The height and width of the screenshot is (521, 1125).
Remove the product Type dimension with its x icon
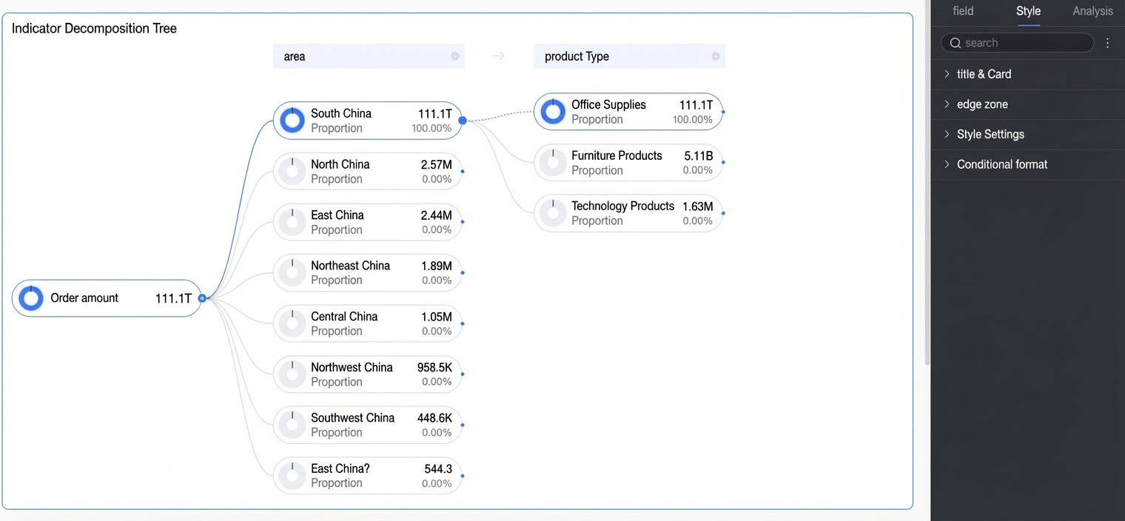pyautogui.click(x=716, y=56)
